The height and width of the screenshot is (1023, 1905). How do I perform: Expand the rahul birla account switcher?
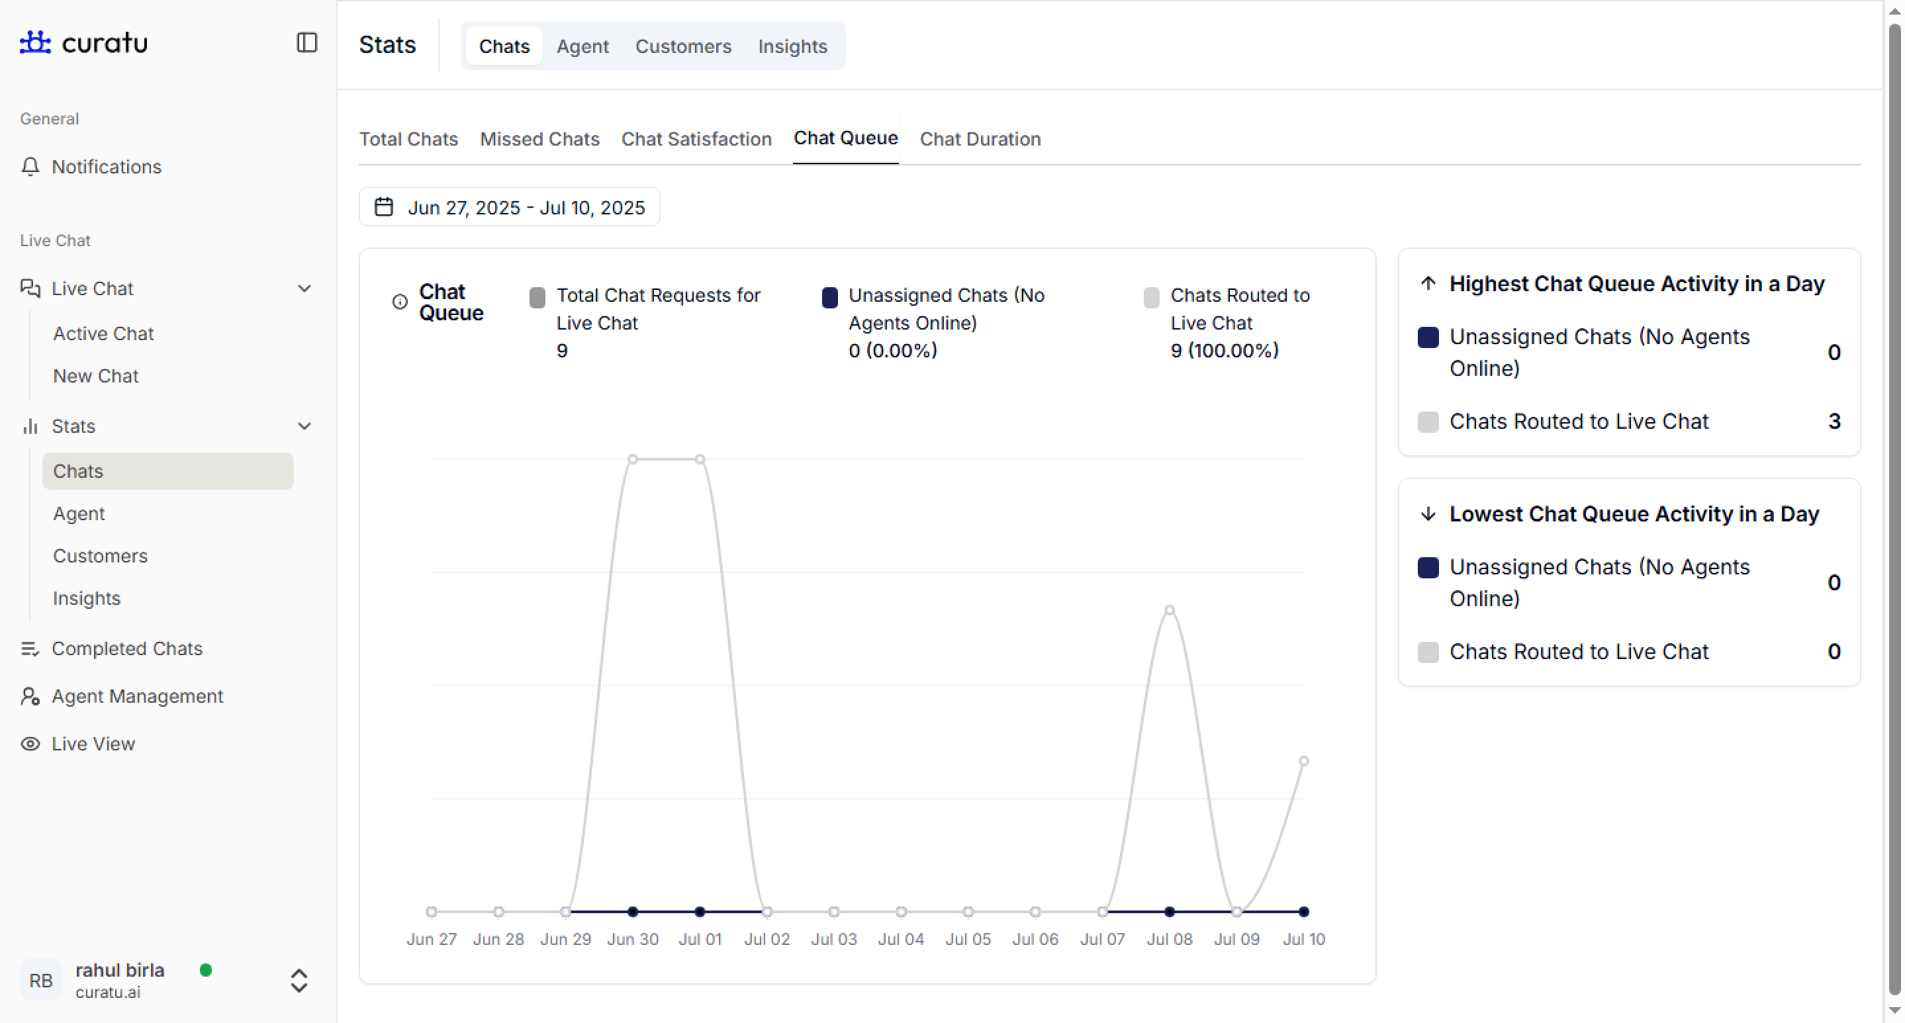pos(299,980)
